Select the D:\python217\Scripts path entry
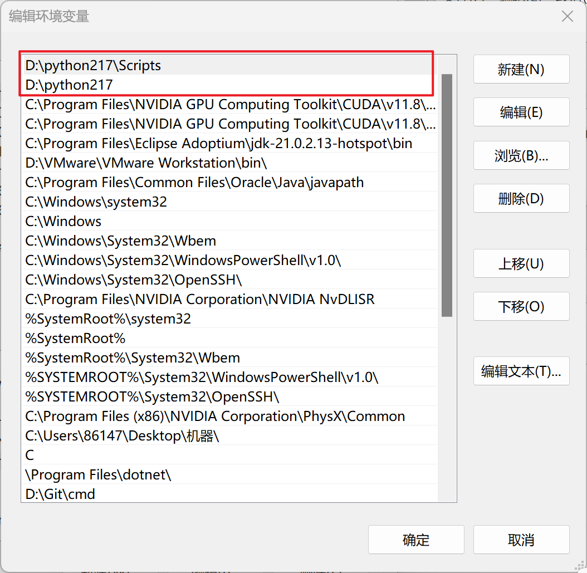 (93, 66)
